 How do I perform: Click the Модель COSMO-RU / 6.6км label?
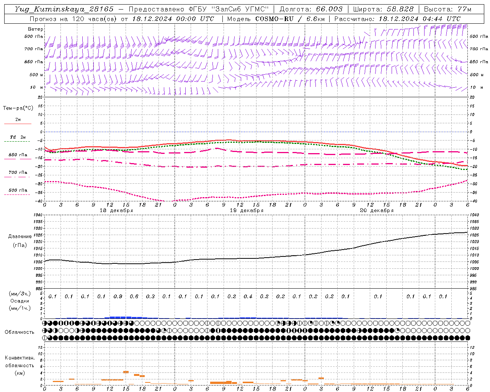tap(276, 19)
